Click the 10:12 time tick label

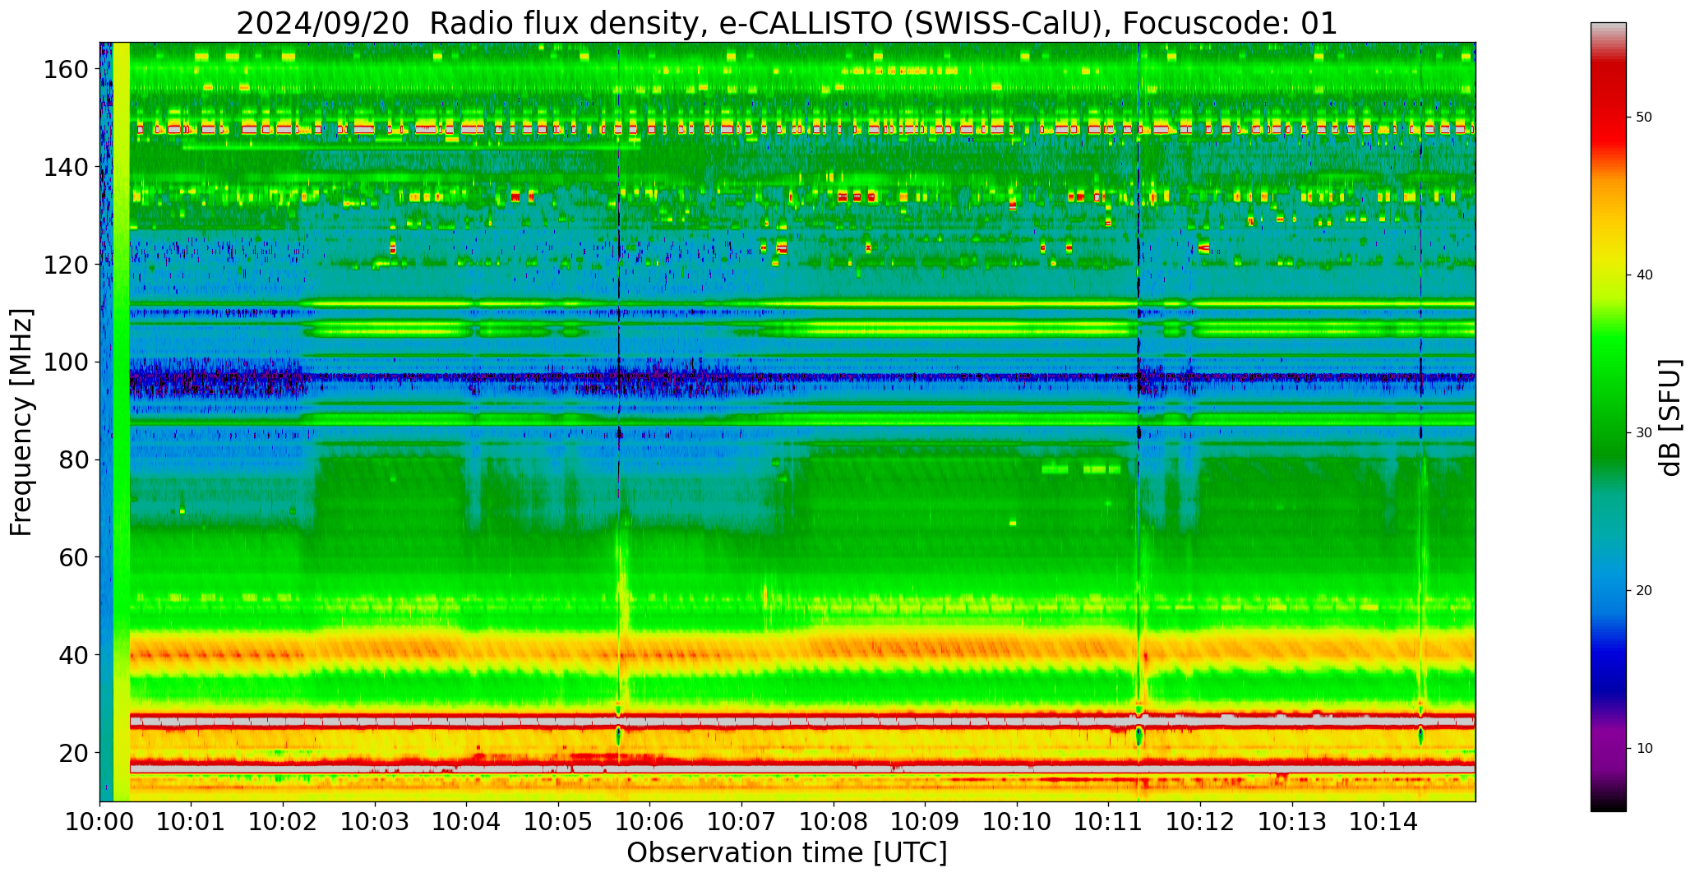coord(1200,821)
